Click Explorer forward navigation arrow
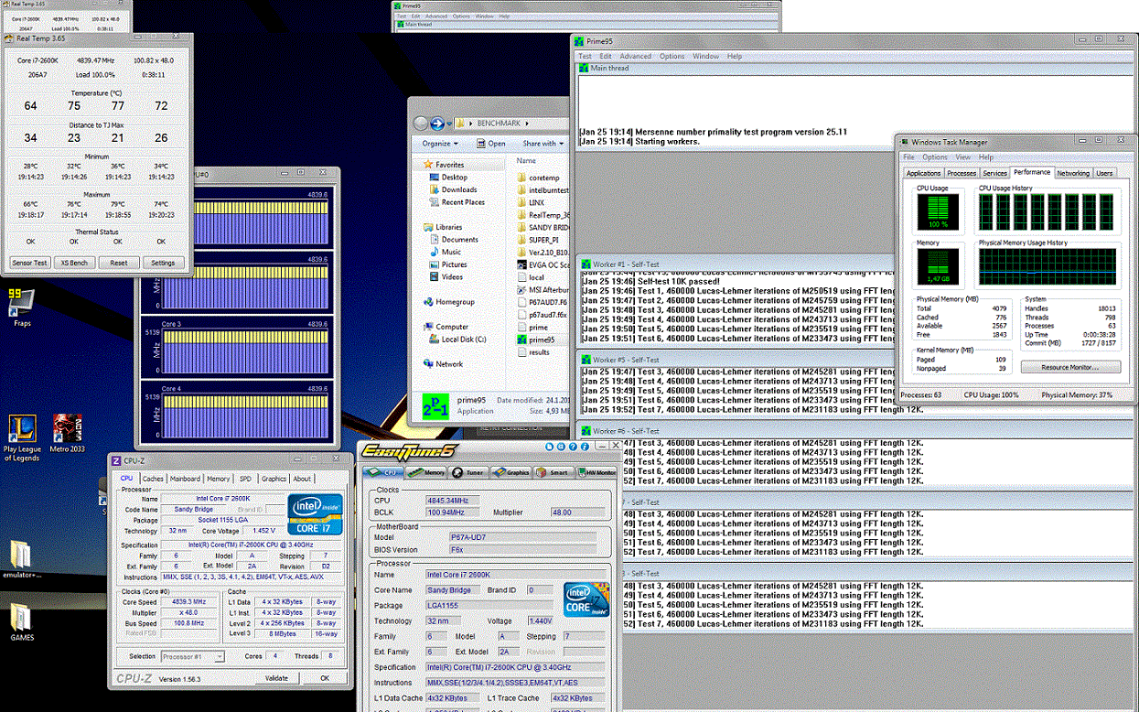 tap(437, 123)
